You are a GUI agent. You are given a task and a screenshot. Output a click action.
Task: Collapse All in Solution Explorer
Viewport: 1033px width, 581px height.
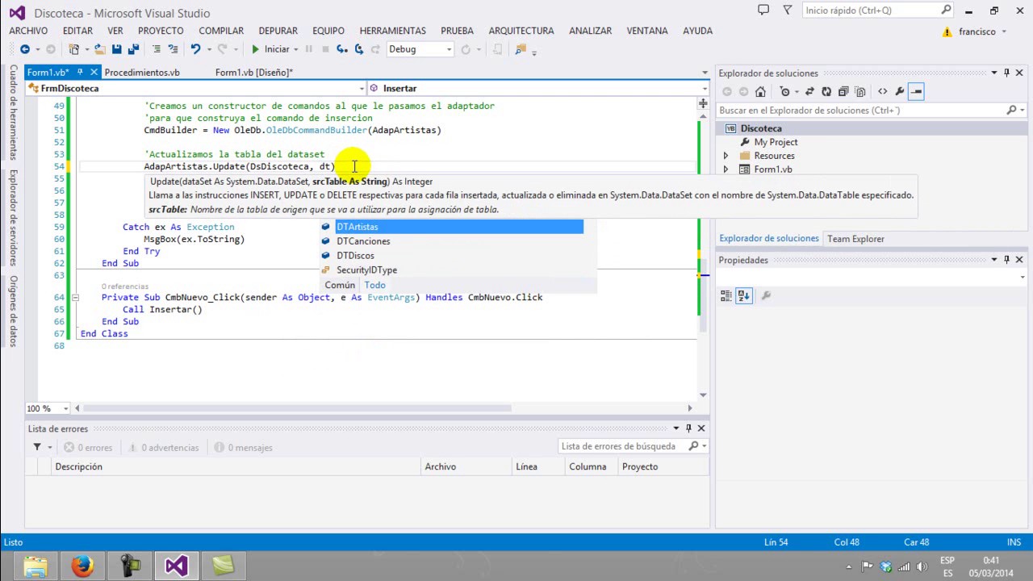click(843, 91)
